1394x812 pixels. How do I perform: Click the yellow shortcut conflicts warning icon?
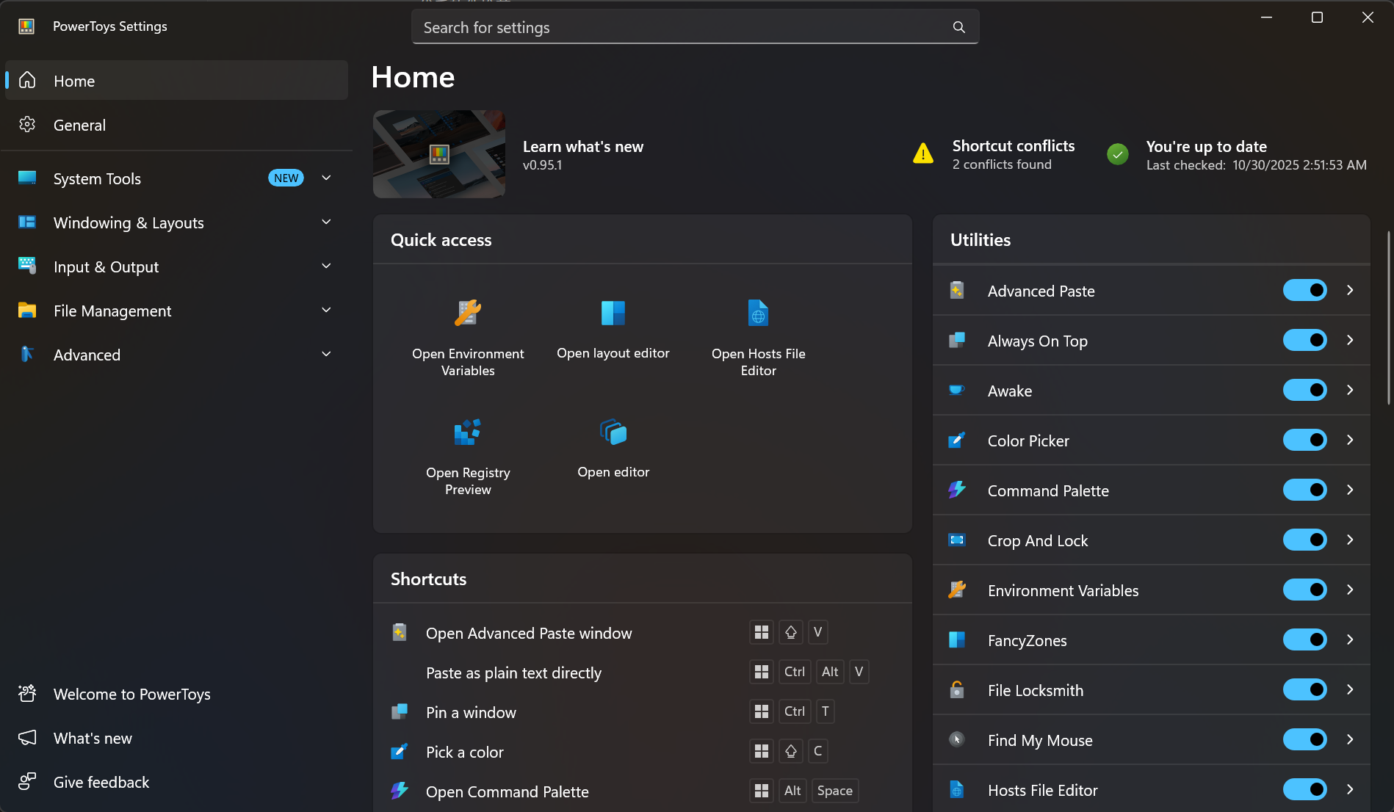[922, 154]
